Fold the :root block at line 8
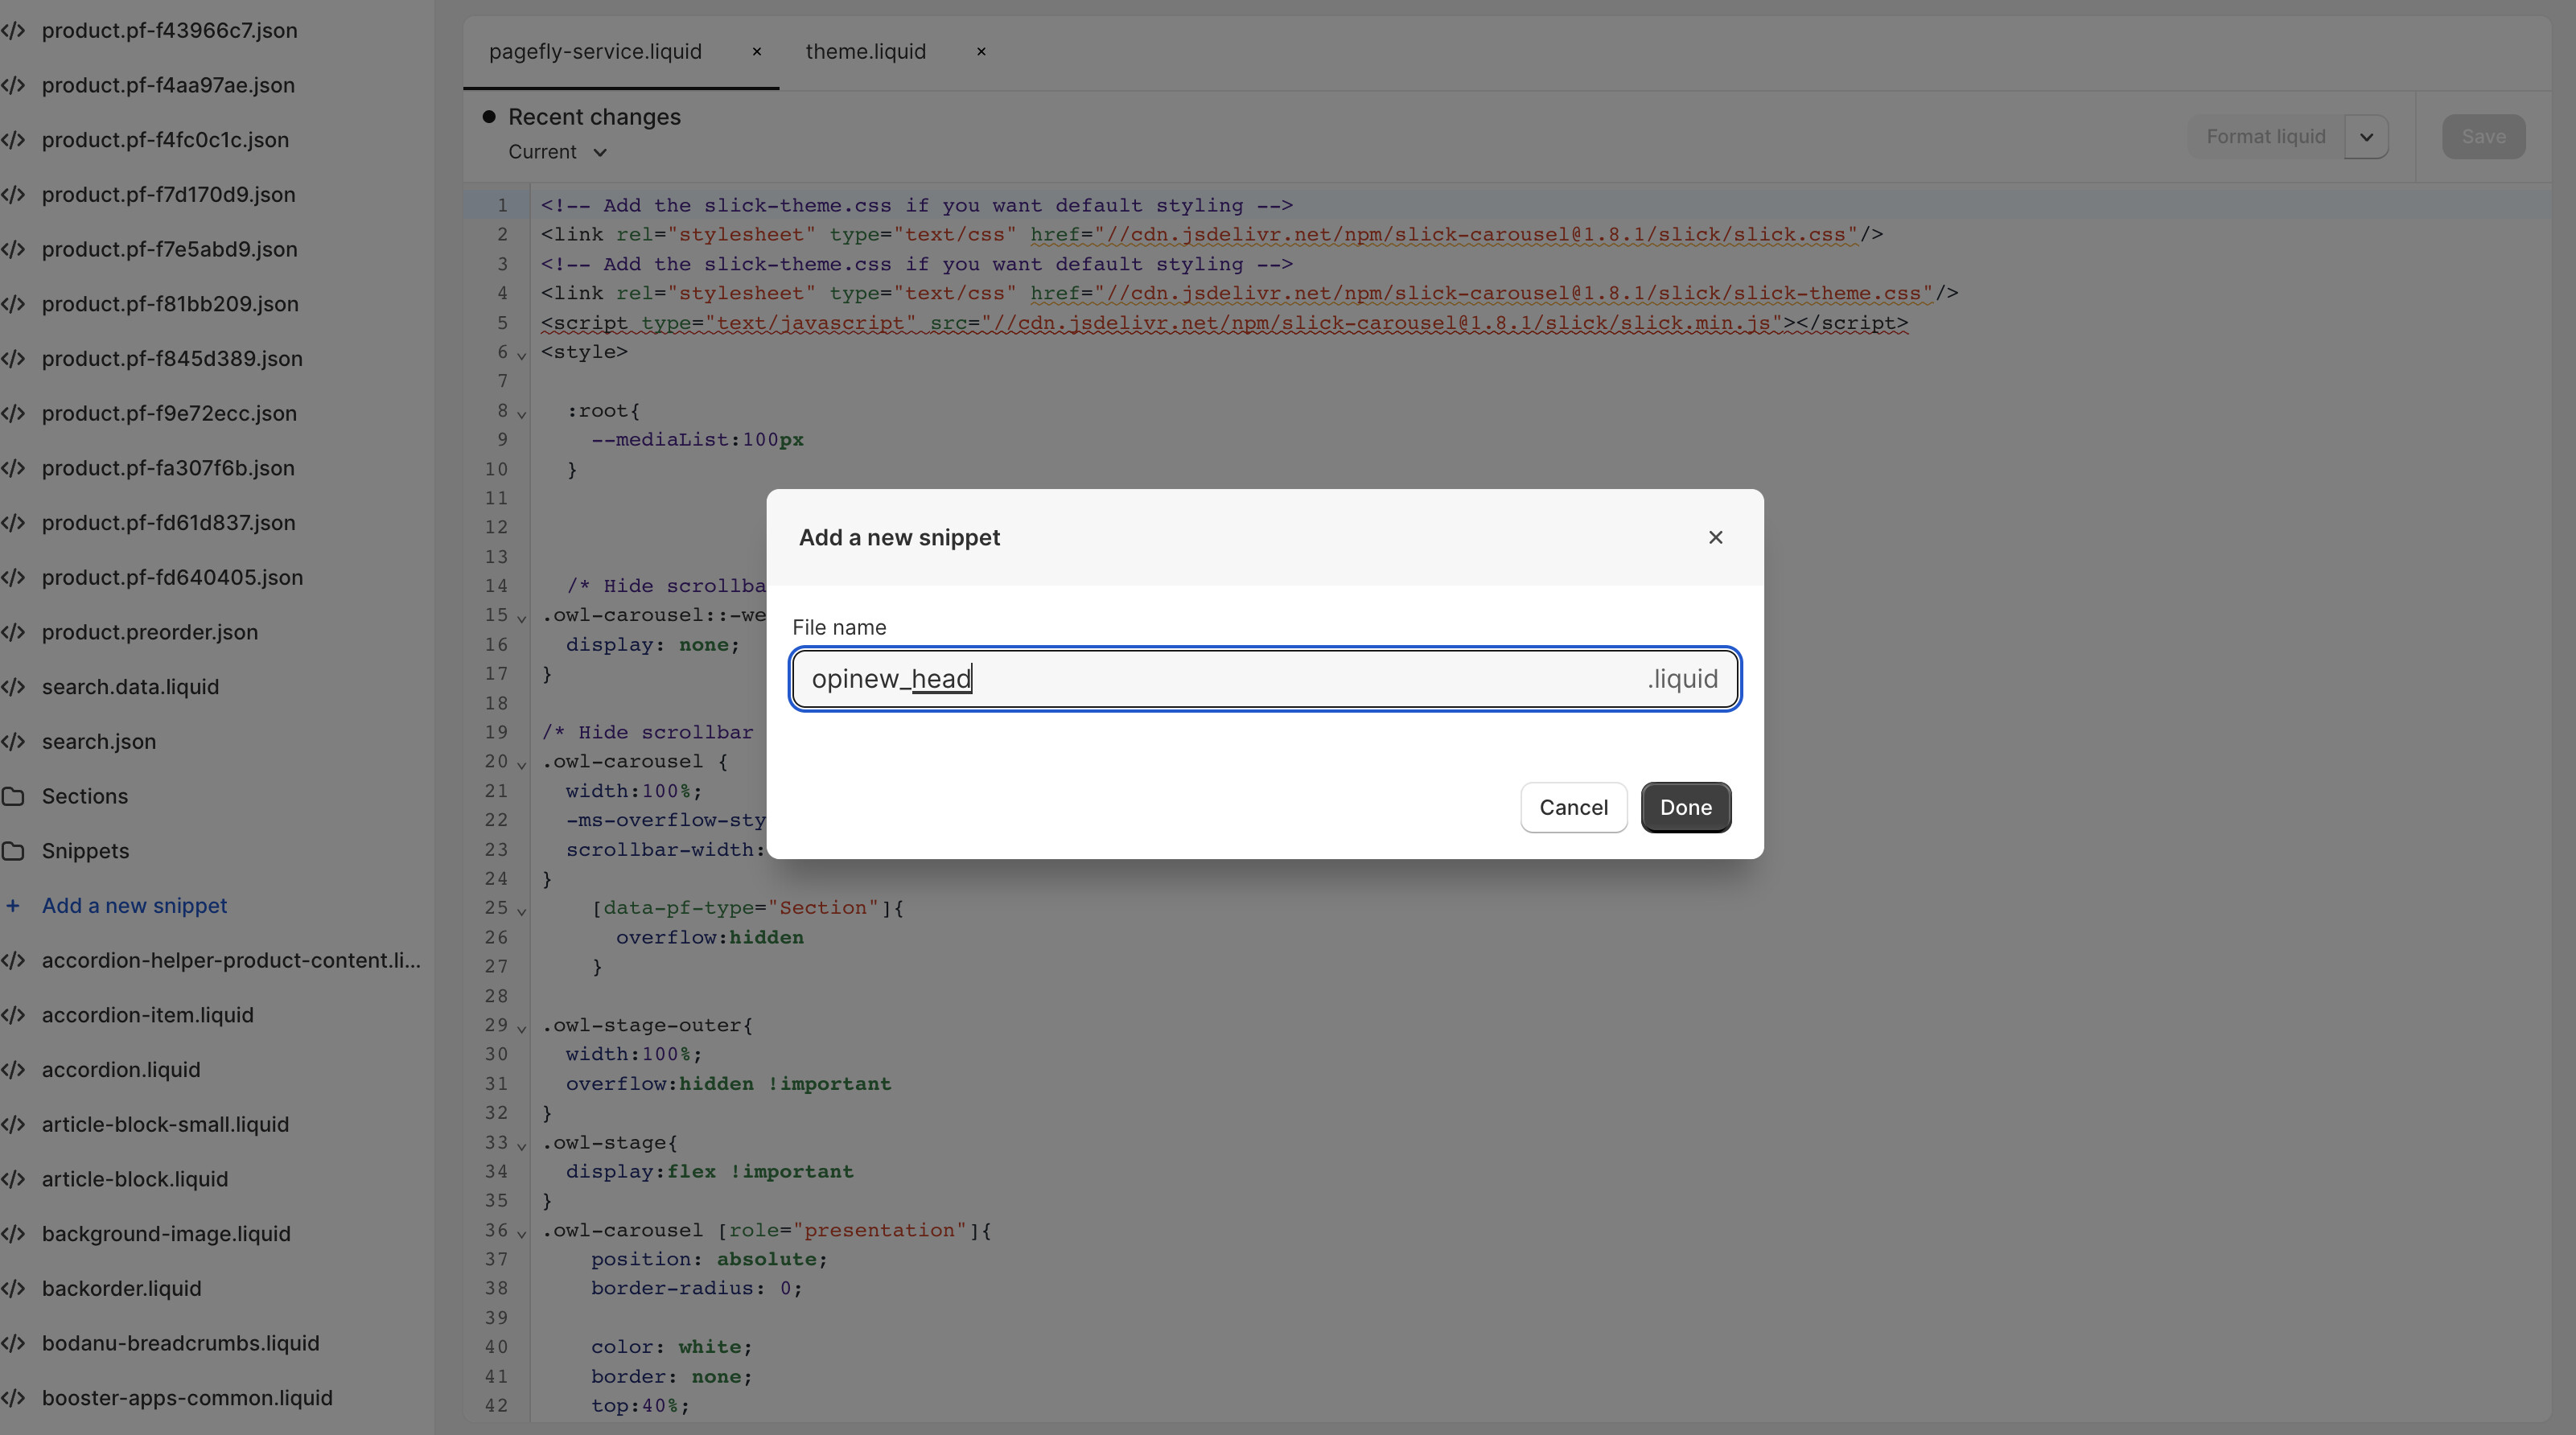2576x1435 pixels. (521, 413)
